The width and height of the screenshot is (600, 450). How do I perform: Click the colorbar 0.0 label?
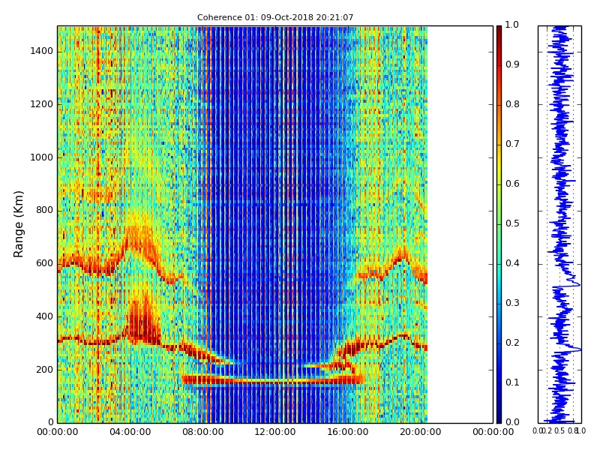512,422
